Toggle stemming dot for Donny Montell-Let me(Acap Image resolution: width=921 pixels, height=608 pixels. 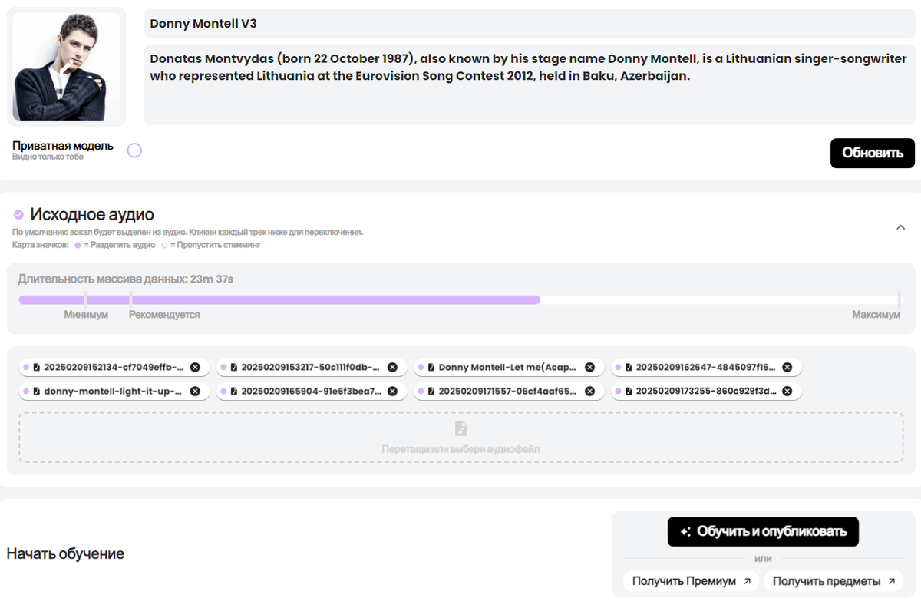click(x=421, y=368)
